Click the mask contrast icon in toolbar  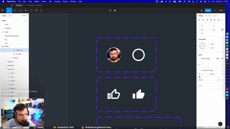pyautogui.click(x=115, y=10)
